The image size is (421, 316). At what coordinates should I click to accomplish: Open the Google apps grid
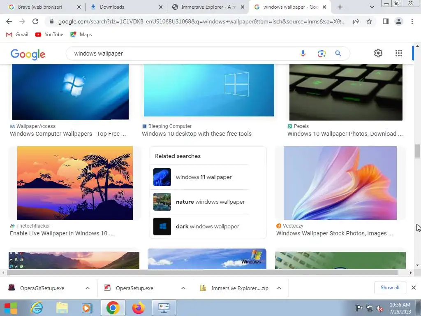coord(399,53)
